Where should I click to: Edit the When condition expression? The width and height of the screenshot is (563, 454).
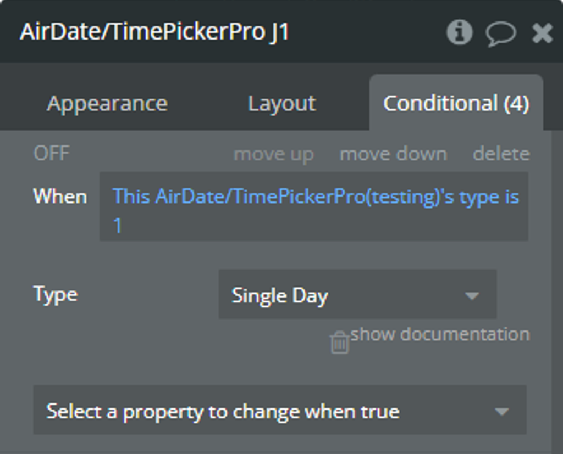[314, 206]
